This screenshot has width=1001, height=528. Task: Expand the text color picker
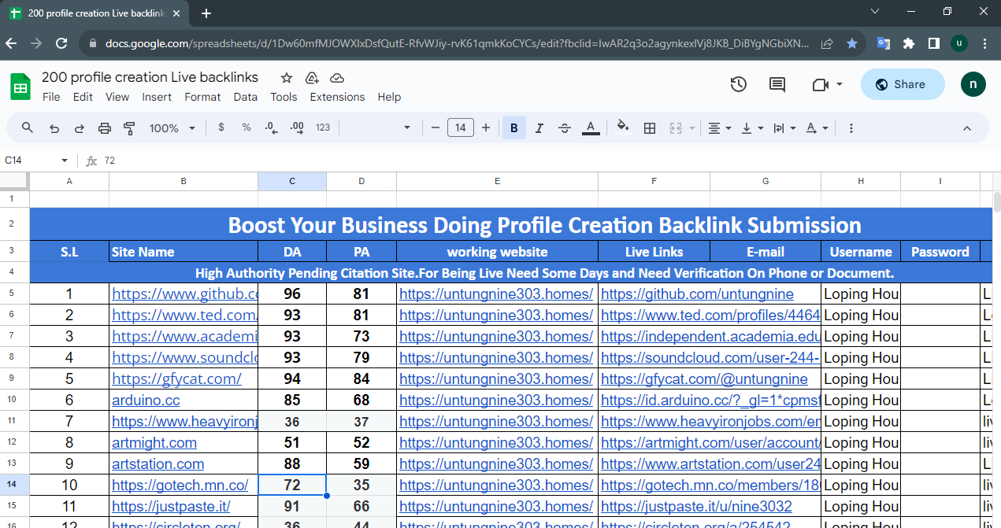click(591, 127)
